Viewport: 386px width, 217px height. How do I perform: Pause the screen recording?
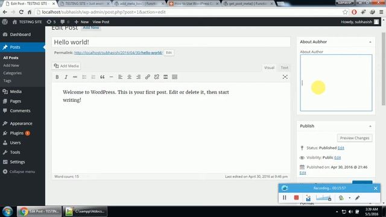point(285,198)
